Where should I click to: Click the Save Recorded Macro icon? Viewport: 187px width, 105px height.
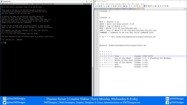[167, 6]
